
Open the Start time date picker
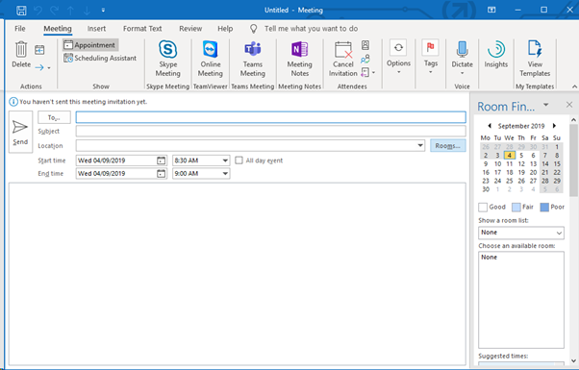(161, 160)
